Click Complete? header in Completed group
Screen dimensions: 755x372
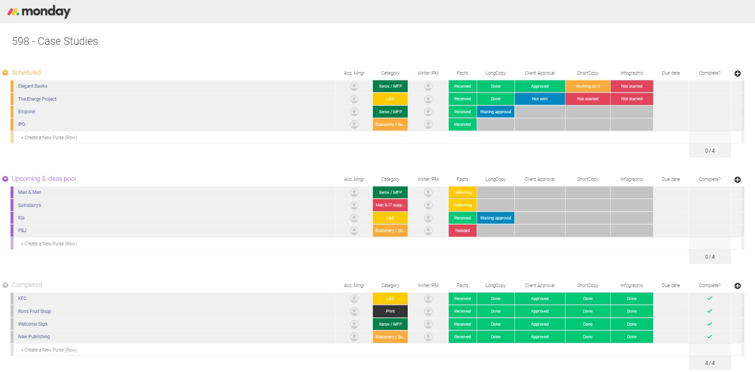coord(710,286)
